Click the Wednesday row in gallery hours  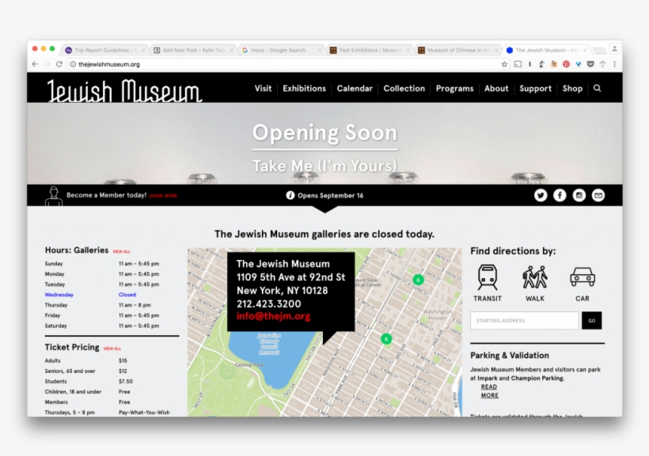click(102, 295)
